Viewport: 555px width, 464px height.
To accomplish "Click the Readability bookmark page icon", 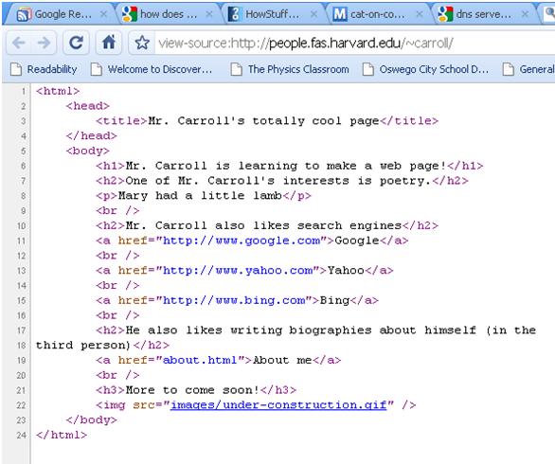I will [16, 69].
